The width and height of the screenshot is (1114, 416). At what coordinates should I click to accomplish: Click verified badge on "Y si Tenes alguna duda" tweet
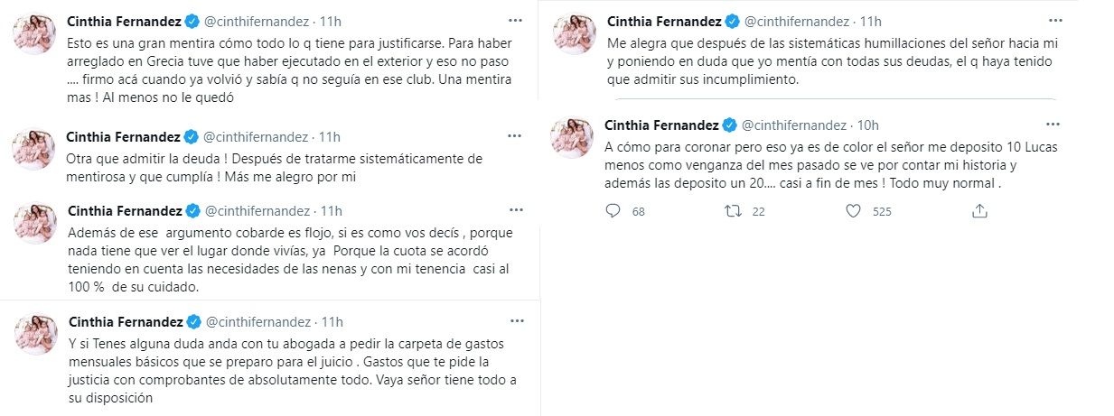[x=192, y=322]
